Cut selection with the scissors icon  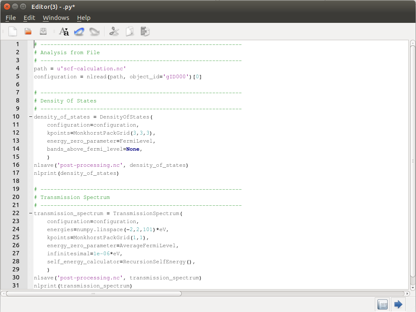pyautogui.click(x=114, y=32)
